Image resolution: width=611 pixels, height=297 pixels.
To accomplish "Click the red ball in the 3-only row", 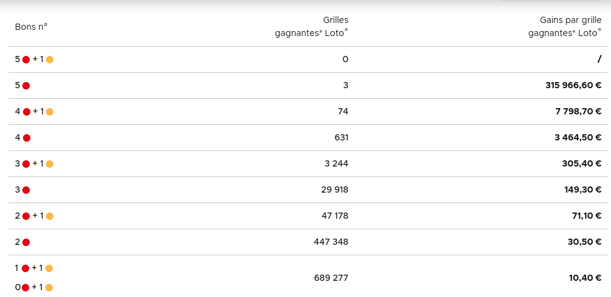I will coord(26,190).
